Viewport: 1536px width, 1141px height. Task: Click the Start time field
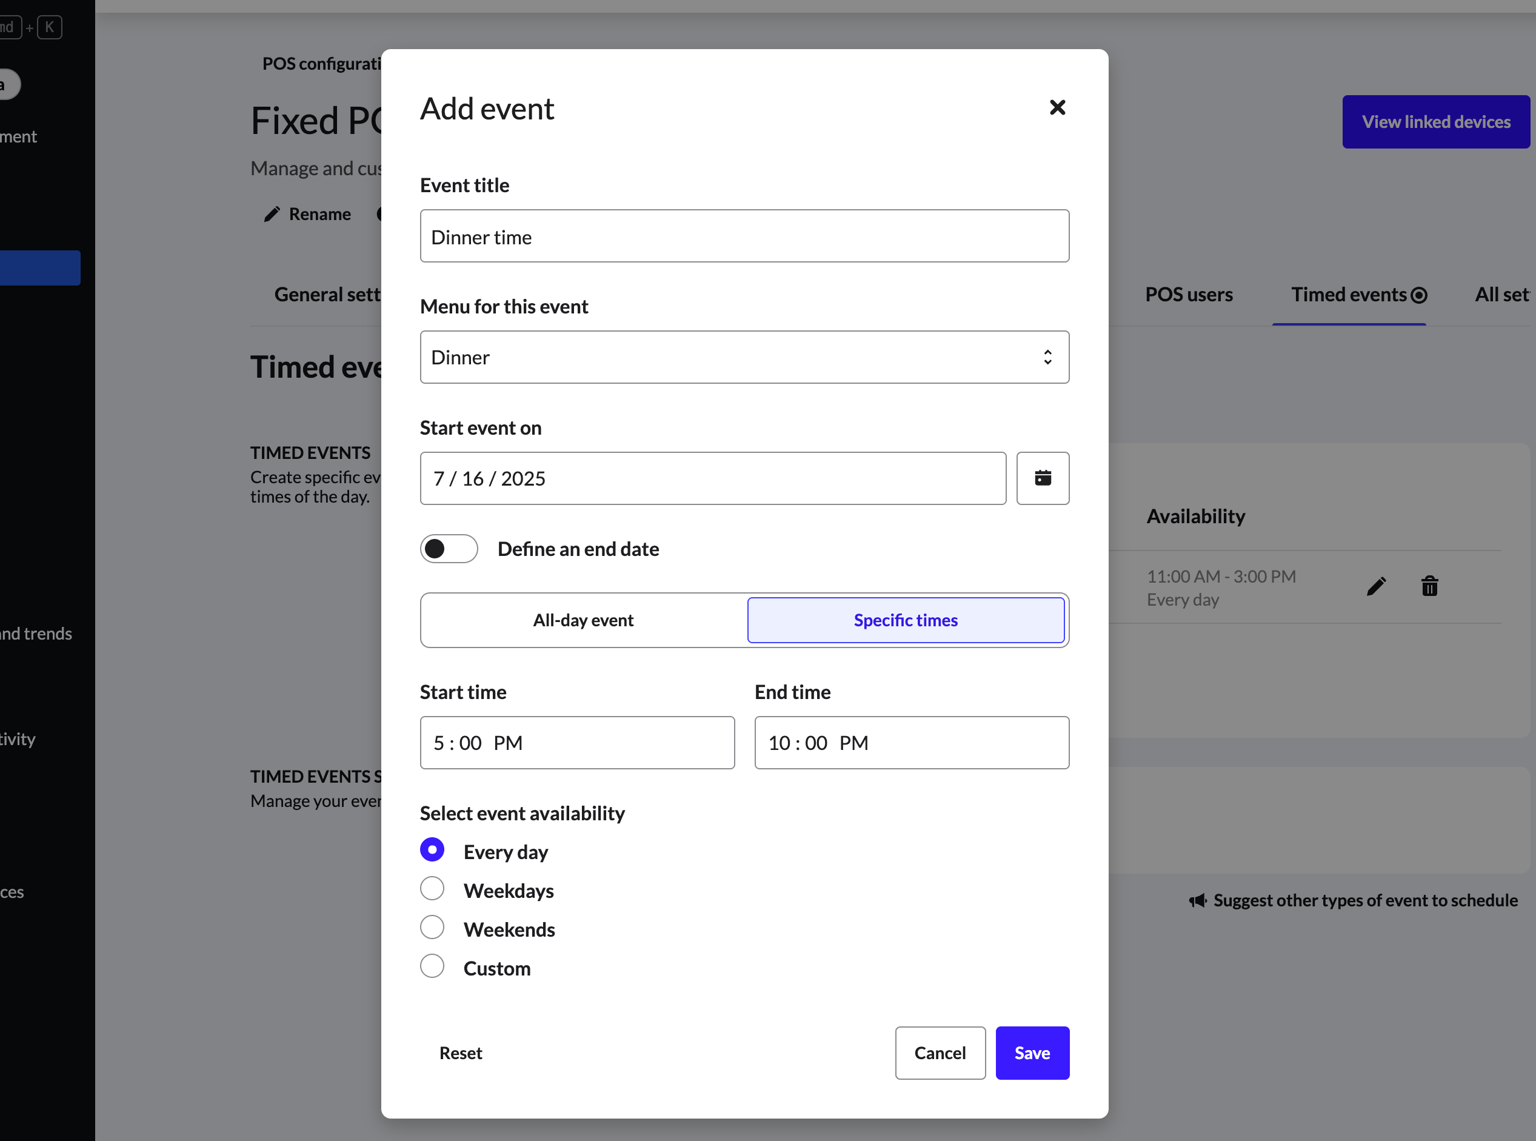click(x=576, y=743)
